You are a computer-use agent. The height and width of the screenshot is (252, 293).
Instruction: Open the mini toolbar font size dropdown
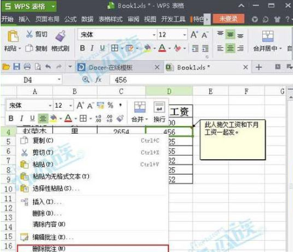click(x=71, y=106)
